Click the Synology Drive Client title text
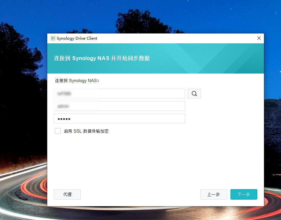The image size is (281, 220). pos(77,38)
